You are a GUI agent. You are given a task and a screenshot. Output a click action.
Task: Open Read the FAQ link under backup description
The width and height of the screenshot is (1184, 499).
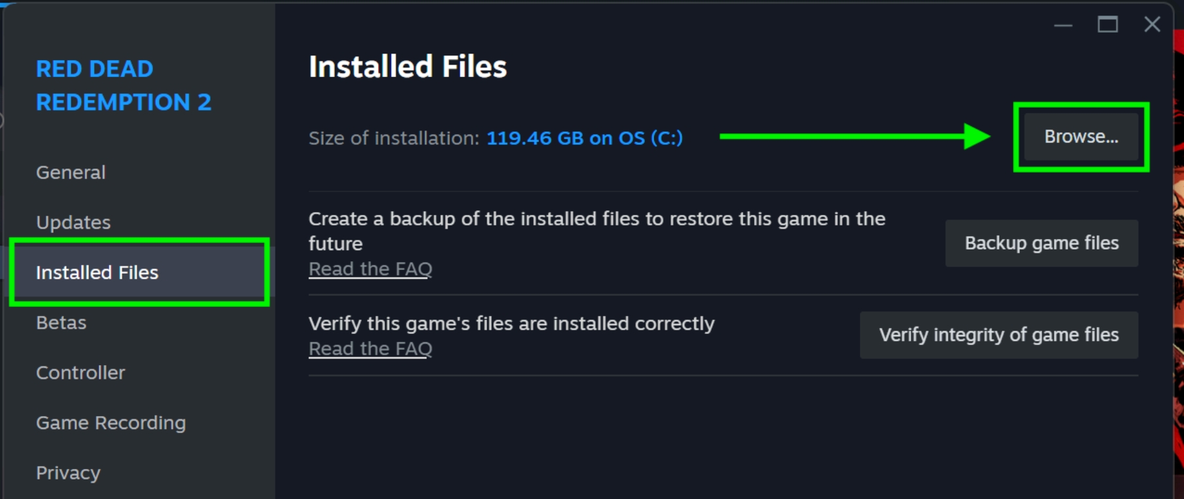click(x=370, y=269)
